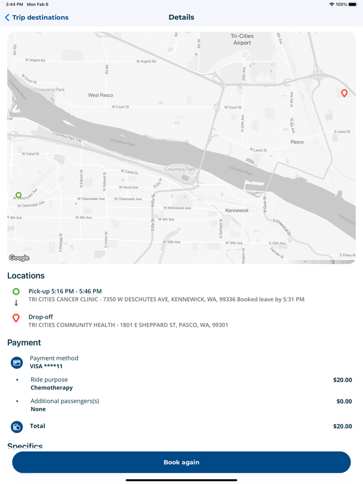Expand the Specifics section
The image size is (363, 484).
[x=25, y=446]
